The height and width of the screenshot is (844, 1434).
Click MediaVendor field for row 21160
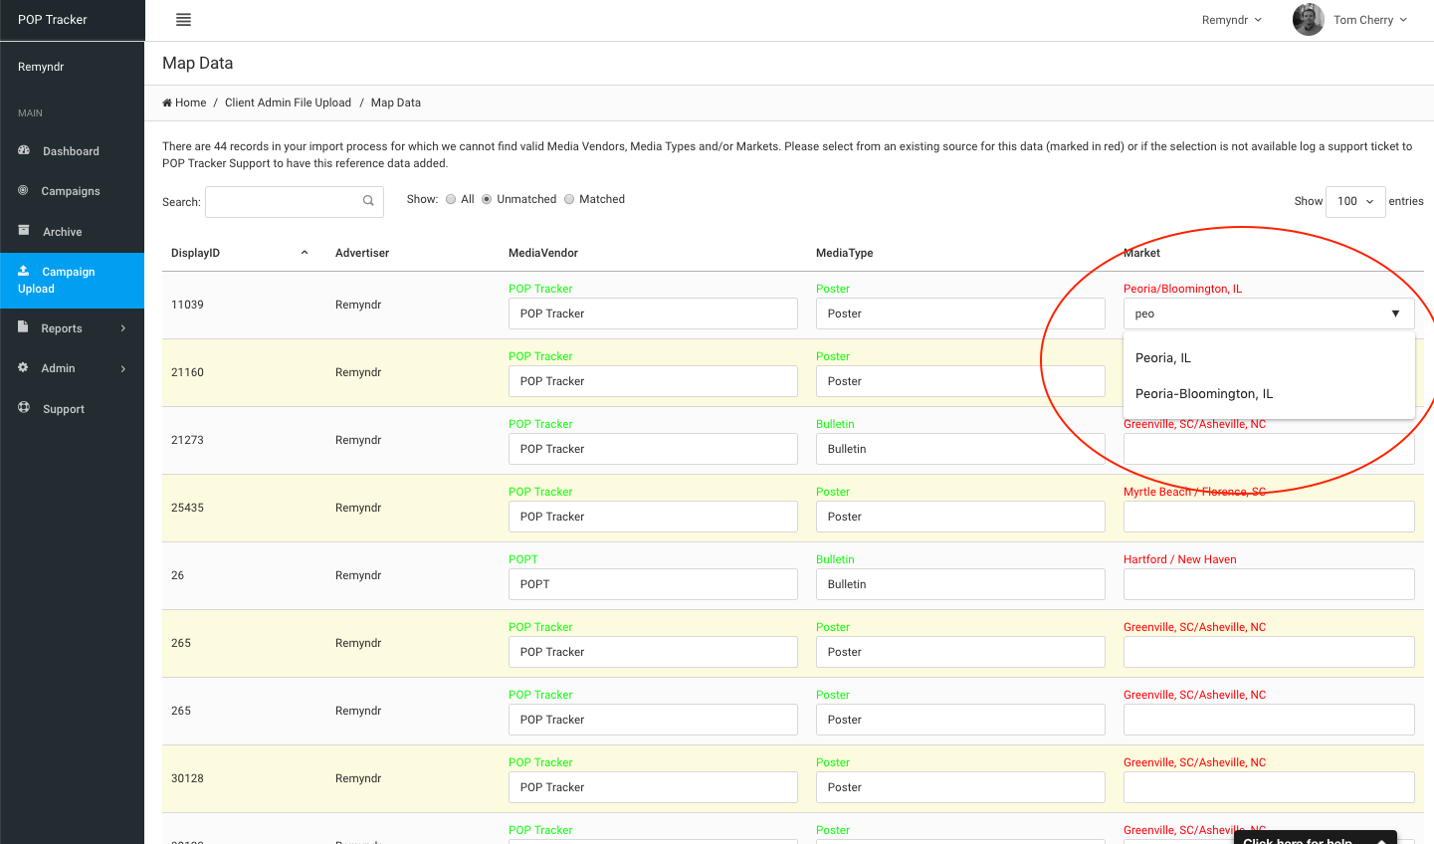[653, 381]
